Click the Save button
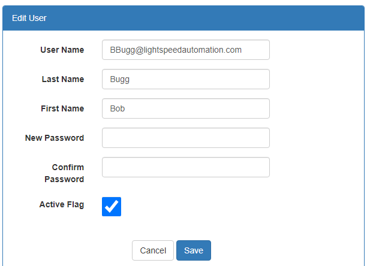 point(194,250)
